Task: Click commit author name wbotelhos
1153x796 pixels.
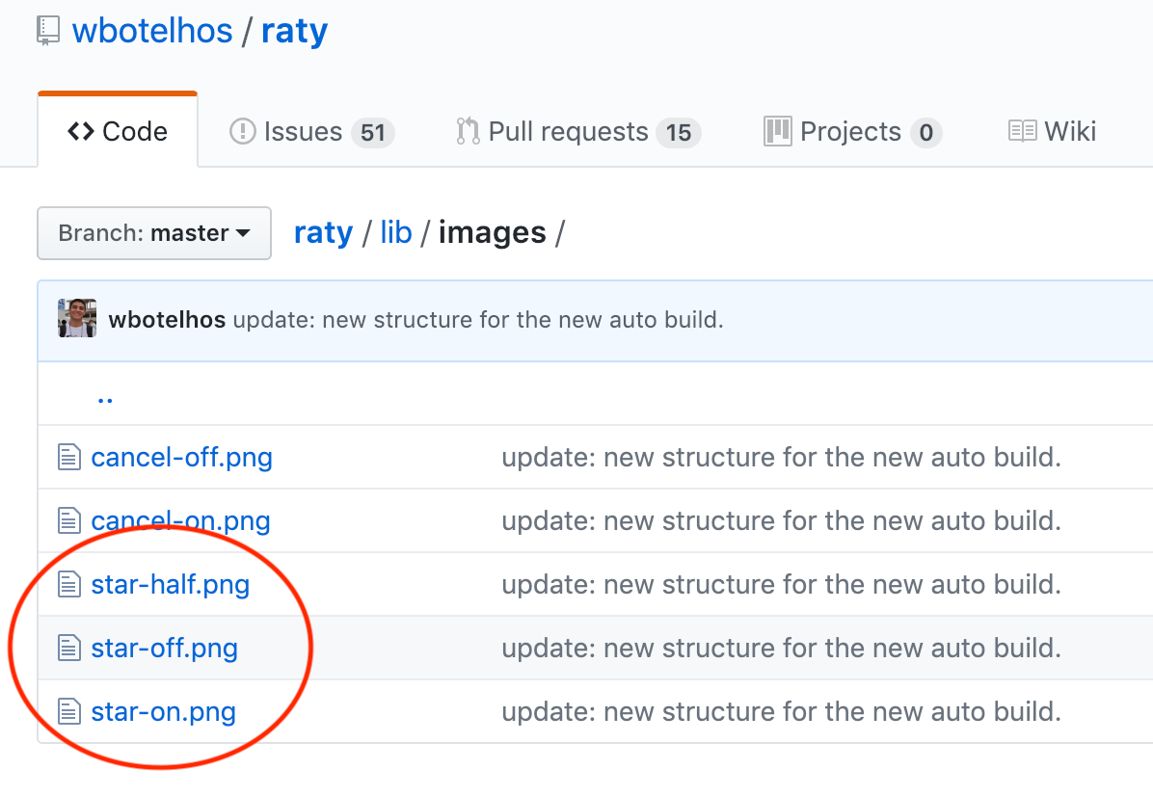Action: (167, 319)
